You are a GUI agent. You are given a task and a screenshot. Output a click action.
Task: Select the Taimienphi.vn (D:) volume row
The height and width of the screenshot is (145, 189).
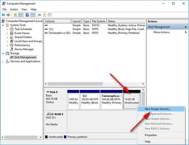click(x=94, y=33)
